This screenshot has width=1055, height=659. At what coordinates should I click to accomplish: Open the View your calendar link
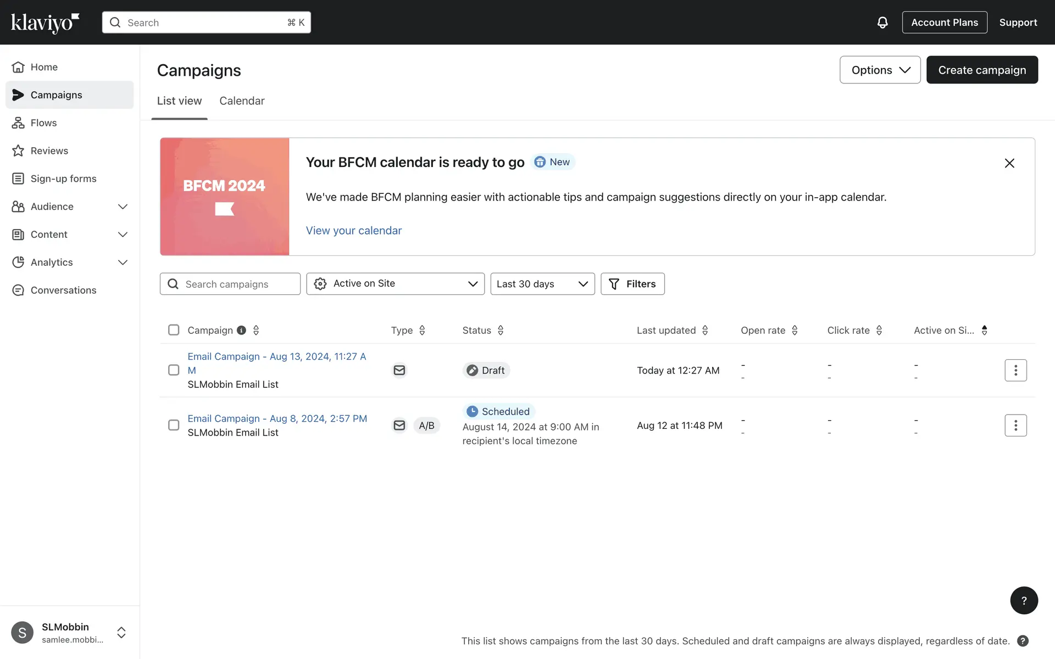click(353, 231)
